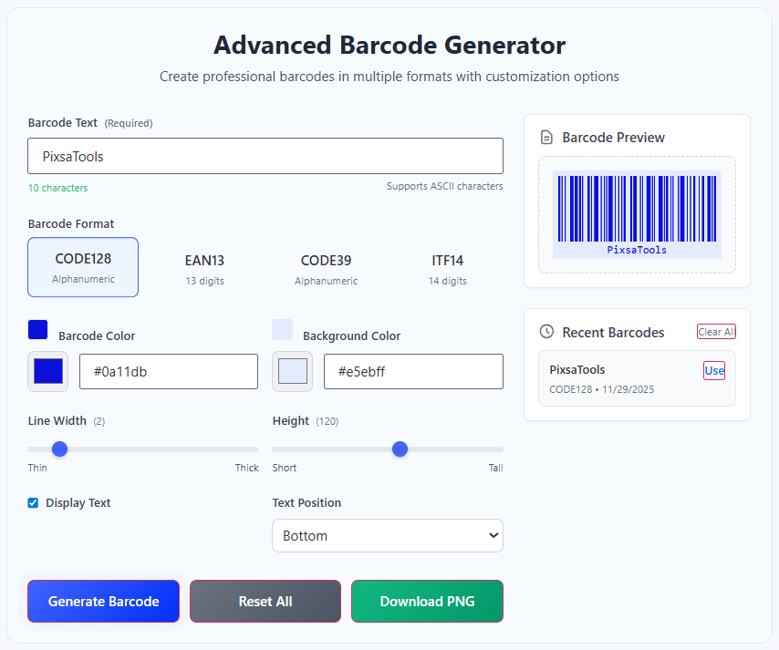This screenshot has height=650, width=779.
Task: Open the Barcode Color picker swatch
Action: tap(47, 371)
